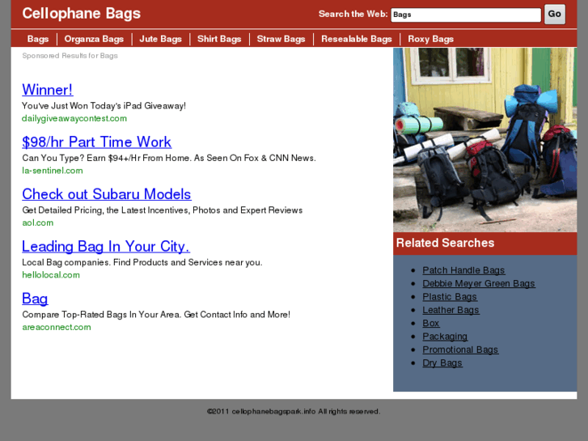Open the Patch Handle Bags related search

click(x=463, y=270)
